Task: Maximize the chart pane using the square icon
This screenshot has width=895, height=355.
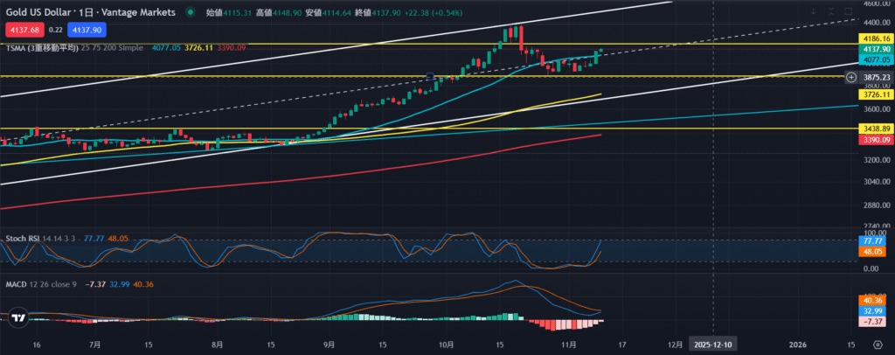Action: click(850, 12)
